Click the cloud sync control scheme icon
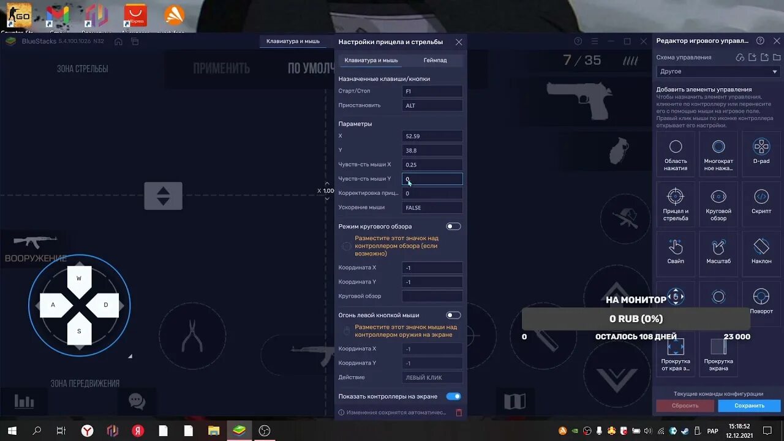The height and width of the screenshot is (441, 784). coord(740,57)
